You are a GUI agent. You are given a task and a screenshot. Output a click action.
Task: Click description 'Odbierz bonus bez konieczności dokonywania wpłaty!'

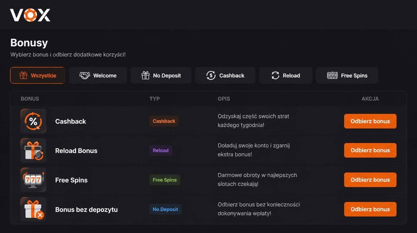(259, 209)
